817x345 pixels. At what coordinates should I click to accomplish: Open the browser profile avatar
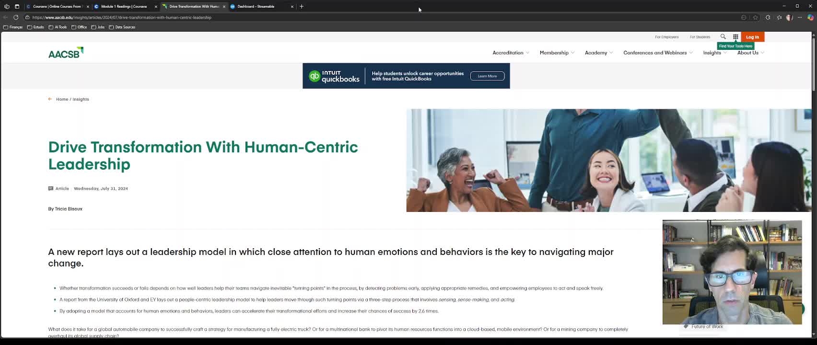tap(790, 17)
